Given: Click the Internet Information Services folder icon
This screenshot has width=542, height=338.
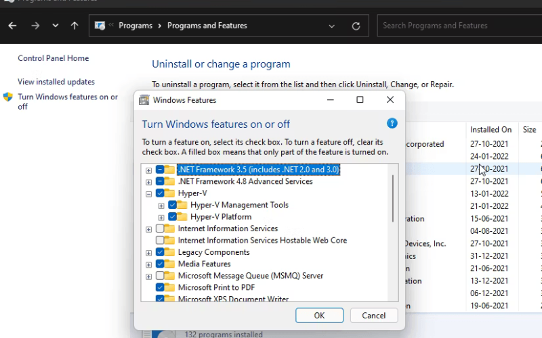Looking at the screenshot, I should 169,228.
